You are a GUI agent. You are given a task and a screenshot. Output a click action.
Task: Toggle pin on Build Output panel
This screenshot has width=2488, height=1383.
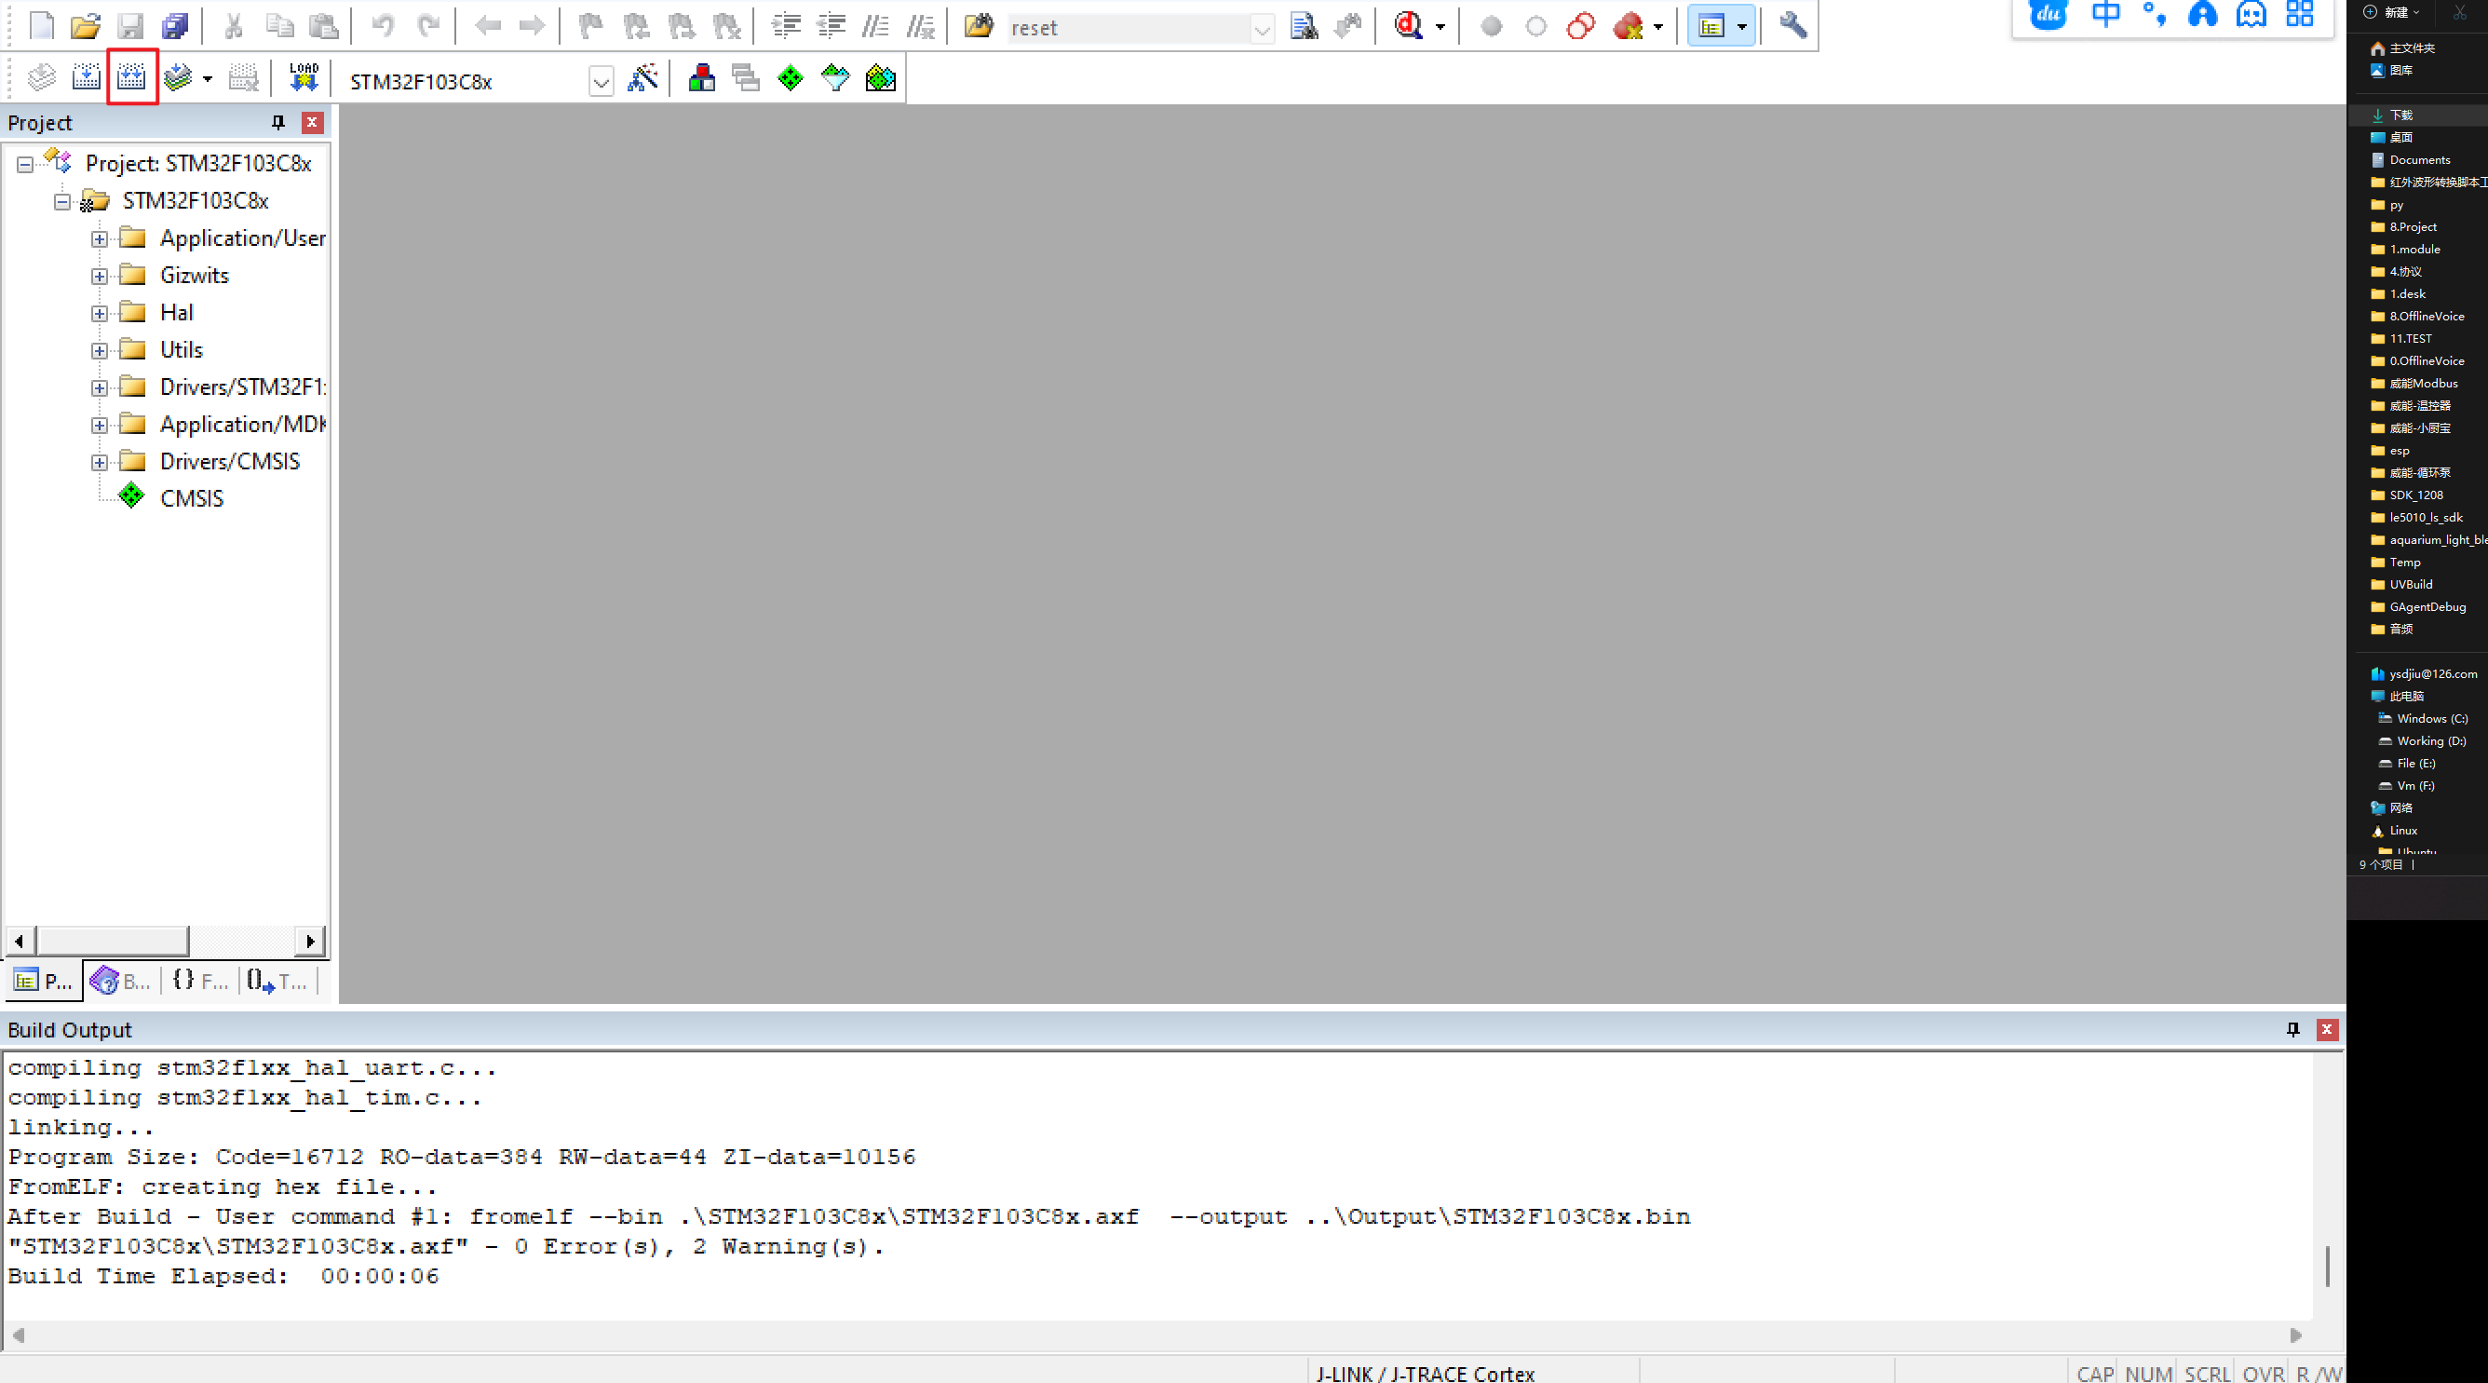coord(2292,1029)
